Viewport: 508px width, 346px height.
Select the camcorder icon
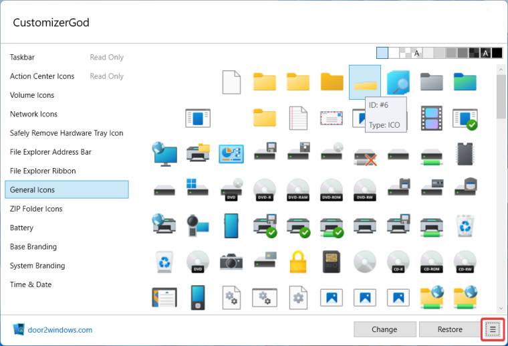click(198, 226)
